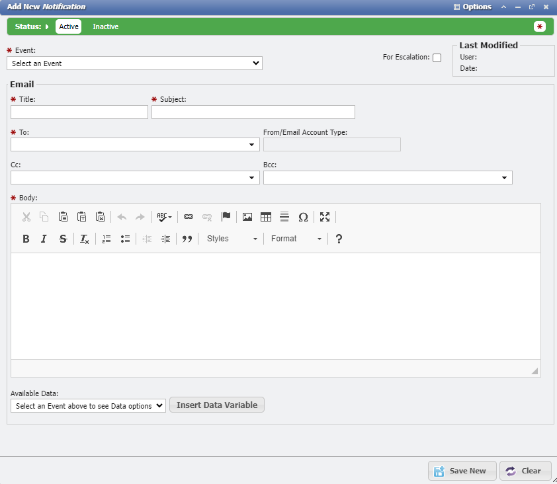Apply Italic formatting in the editor
This screenshot has width=557, height=484.
coord(44,239)
